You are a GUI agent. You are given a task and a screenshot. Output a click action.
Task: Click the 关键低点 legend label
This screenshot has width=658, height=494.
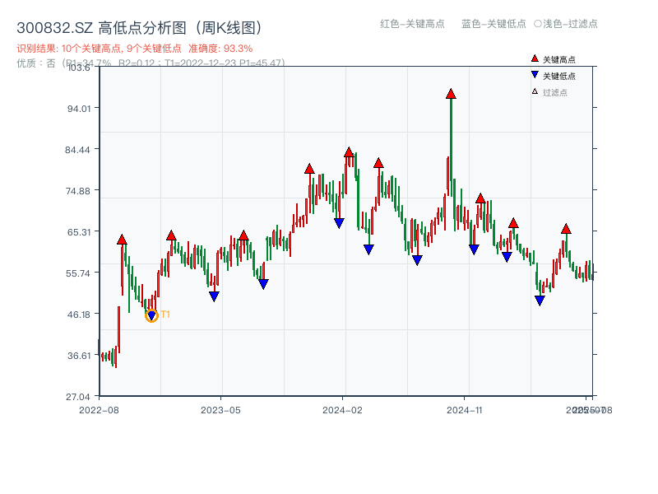(559, 76)
